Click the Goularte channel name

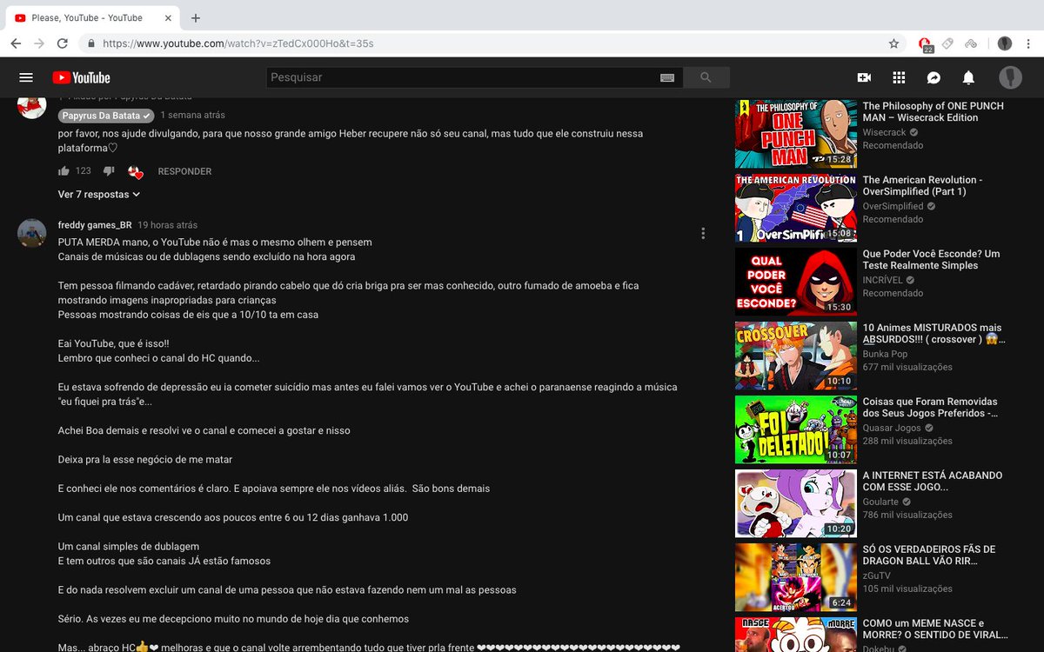pyautogui.click(x=880, y=502)
